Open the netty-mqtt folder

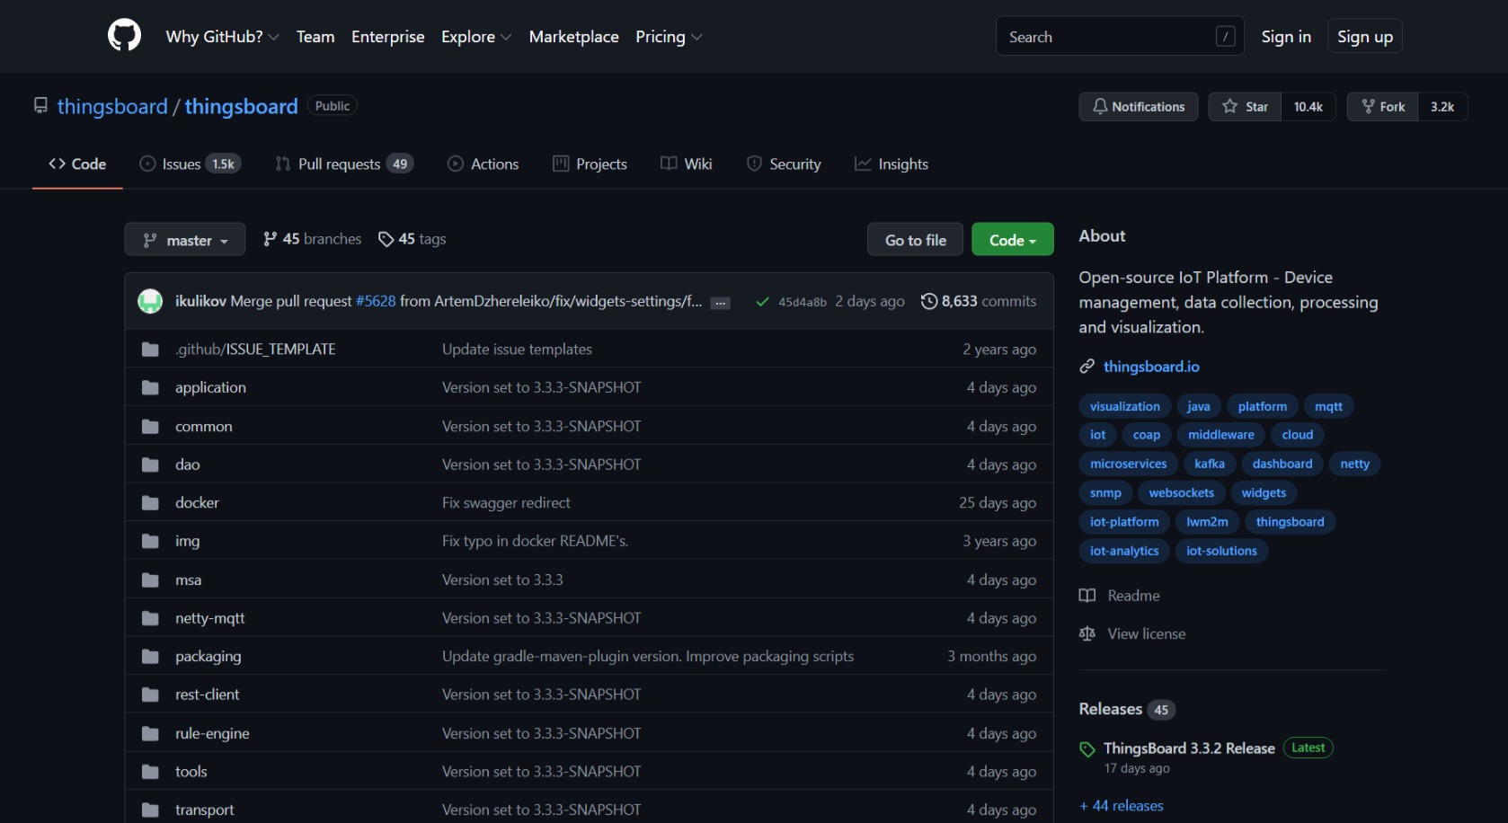(x=210, y=618)
